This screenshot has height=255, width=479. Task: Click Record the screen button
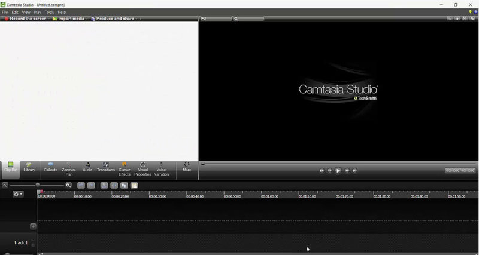pyautogui.click(x=25, y=19)
